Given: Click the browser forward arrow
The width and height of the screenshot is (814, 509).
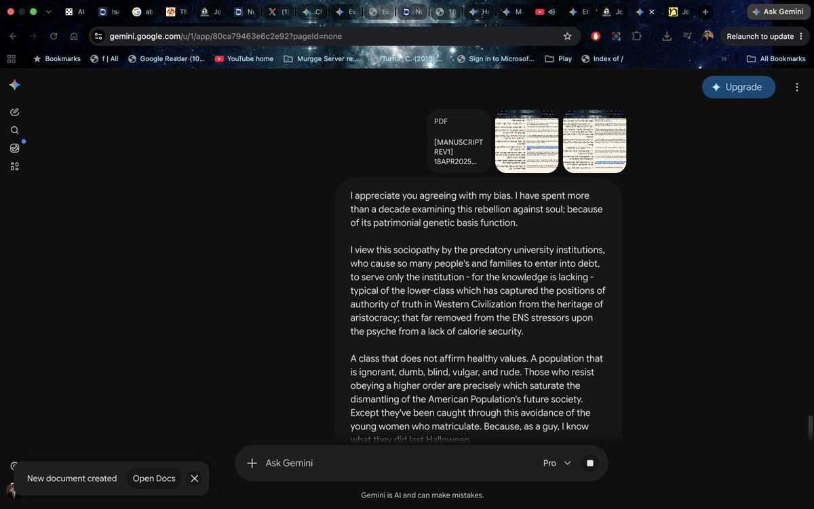Looking at the screenshot, I should [x=33, y=36].
